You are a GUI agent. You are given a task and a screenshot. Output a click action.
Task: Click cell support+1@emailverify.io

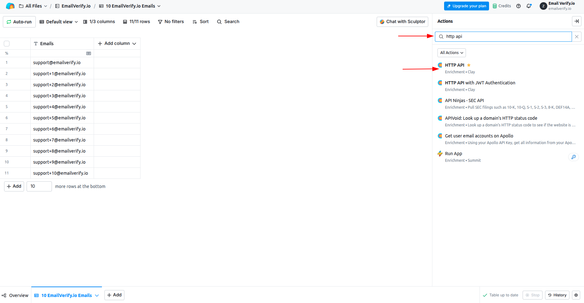point(62,74)
